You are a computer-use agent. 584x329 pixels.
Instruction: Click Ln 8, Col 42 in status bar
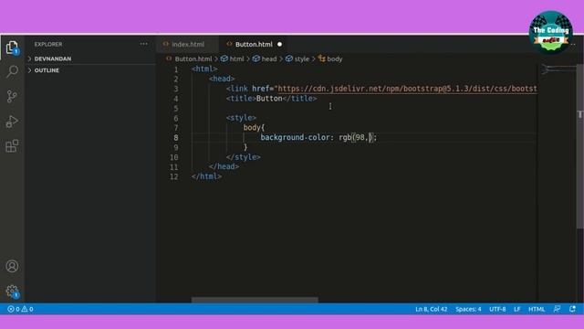click(x=432, y=309)
